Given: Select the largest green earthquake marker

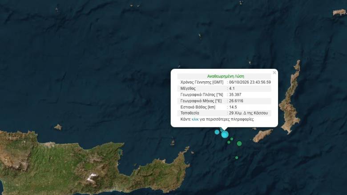Looking at the screenshot, I should (239, 143).
